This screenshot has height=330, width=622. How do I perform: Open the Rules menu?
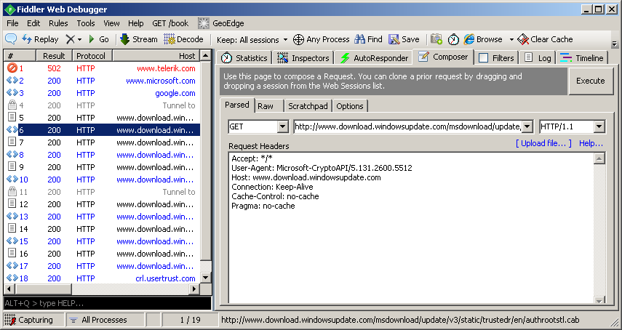[x=58, y=23]
